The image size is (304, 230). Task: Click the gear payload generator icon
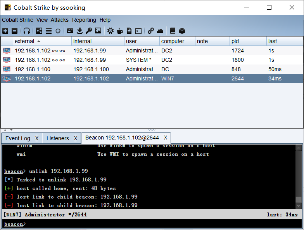(x=111, y=31)
